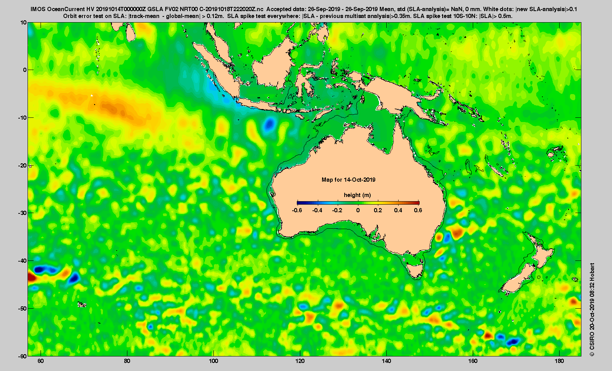Select the longitude axis label 140
Viewport: 612px width, 371px height.
[x=386, y=361]
